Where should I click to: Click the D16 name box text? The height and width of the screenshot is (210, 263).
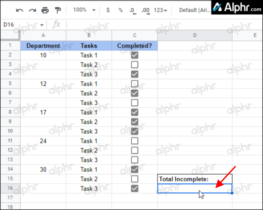click(9, 24)
